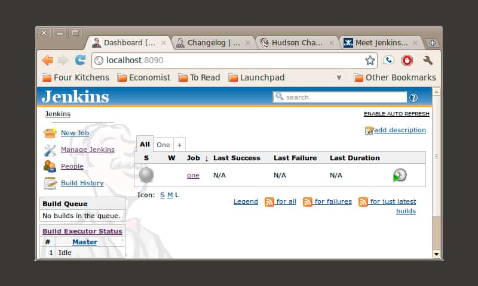Click the RSS icon for failures
478x286 pixels.
point(307,201)
